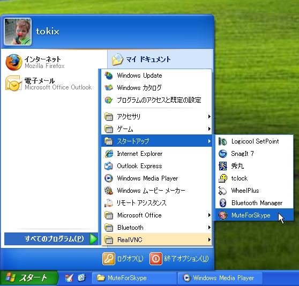Click the プログラムのアクセスと既定の設定 icon
The image size is (299, 286).
pos(109,100)
